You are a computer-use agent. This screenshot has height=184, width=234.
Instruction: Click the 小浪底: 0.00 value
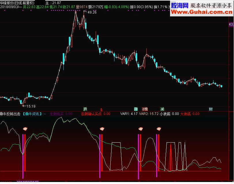coord(169,114)
